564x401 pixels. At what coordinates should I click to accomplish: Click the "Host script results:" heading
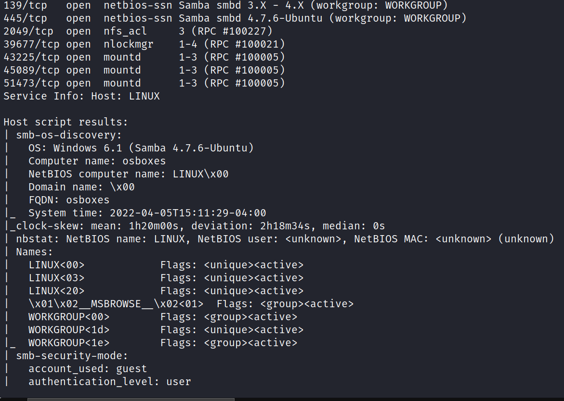pyautogui.click(x=66, y=122)
